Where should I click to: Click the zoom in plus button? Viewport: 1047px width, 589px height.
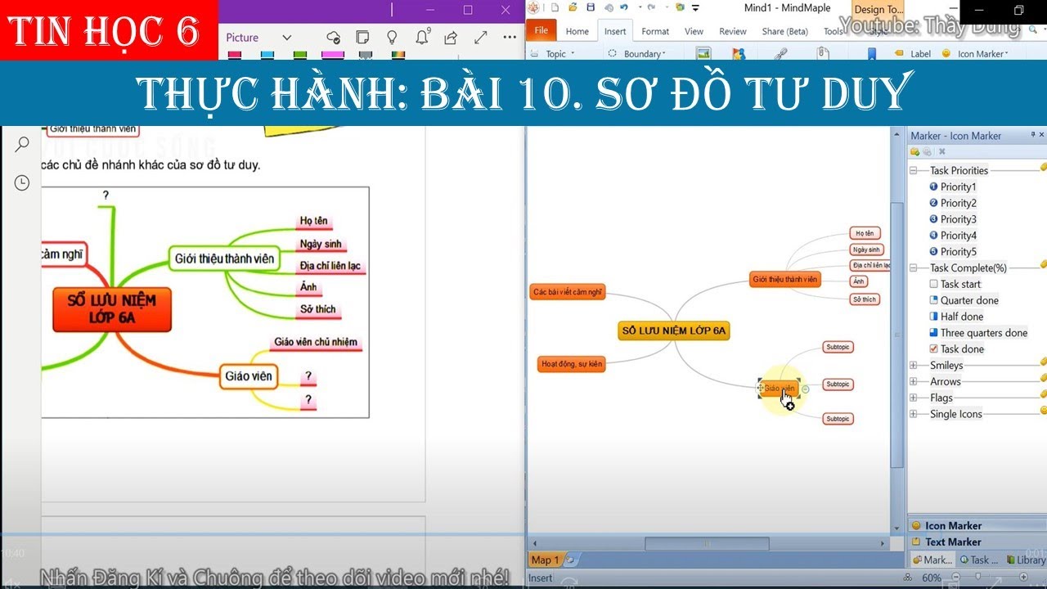pos(1023,578)
